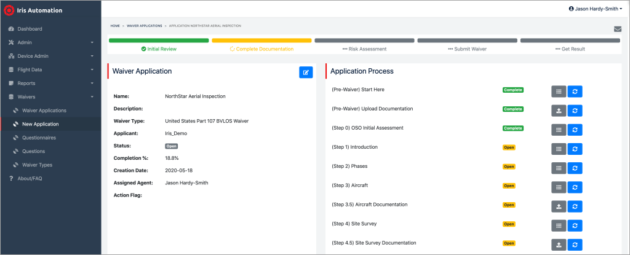Click upload icon for Aircraft Documentation
The image size is (630, 255).
click(x=558, y=206)
